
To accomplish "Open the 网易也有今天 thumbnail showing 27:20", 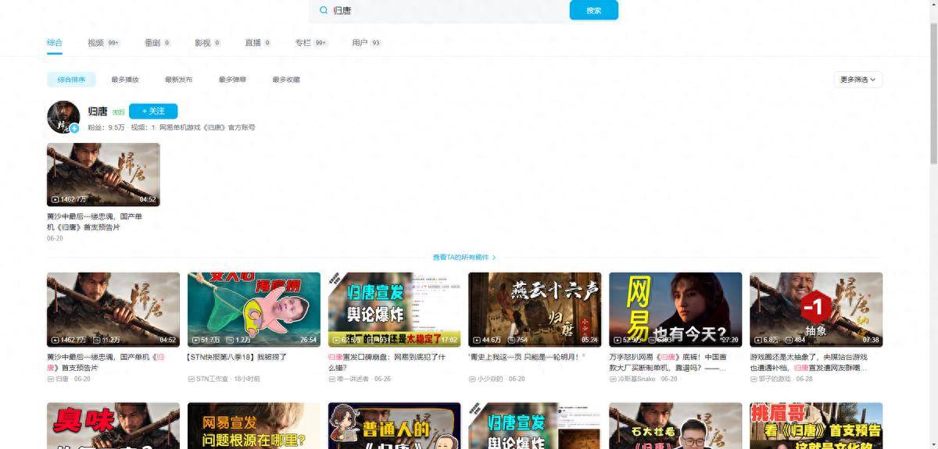I will (x=675, y=309).
